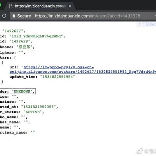Click the signature key line
The image size is (156, 156).
click(12, 102)
